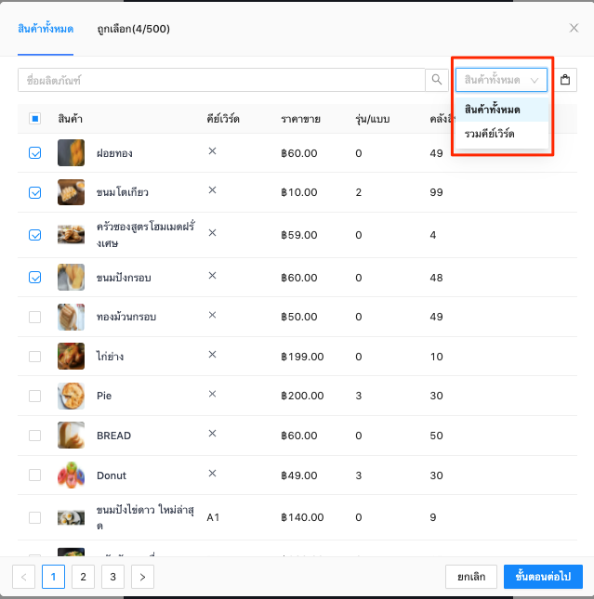Switch to the สินค้าทั้งหมด tab
The image size is (594, 599).
click(x=46, y=29)
